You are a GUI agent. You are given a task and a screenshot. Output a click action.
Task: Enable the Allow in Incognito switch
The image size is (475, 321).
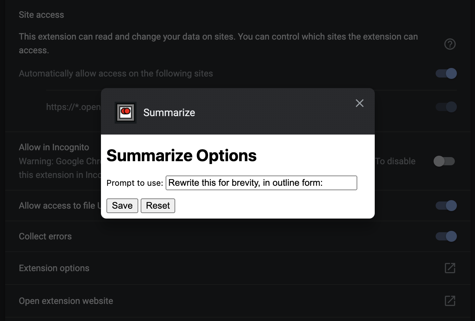coord(444,161)
